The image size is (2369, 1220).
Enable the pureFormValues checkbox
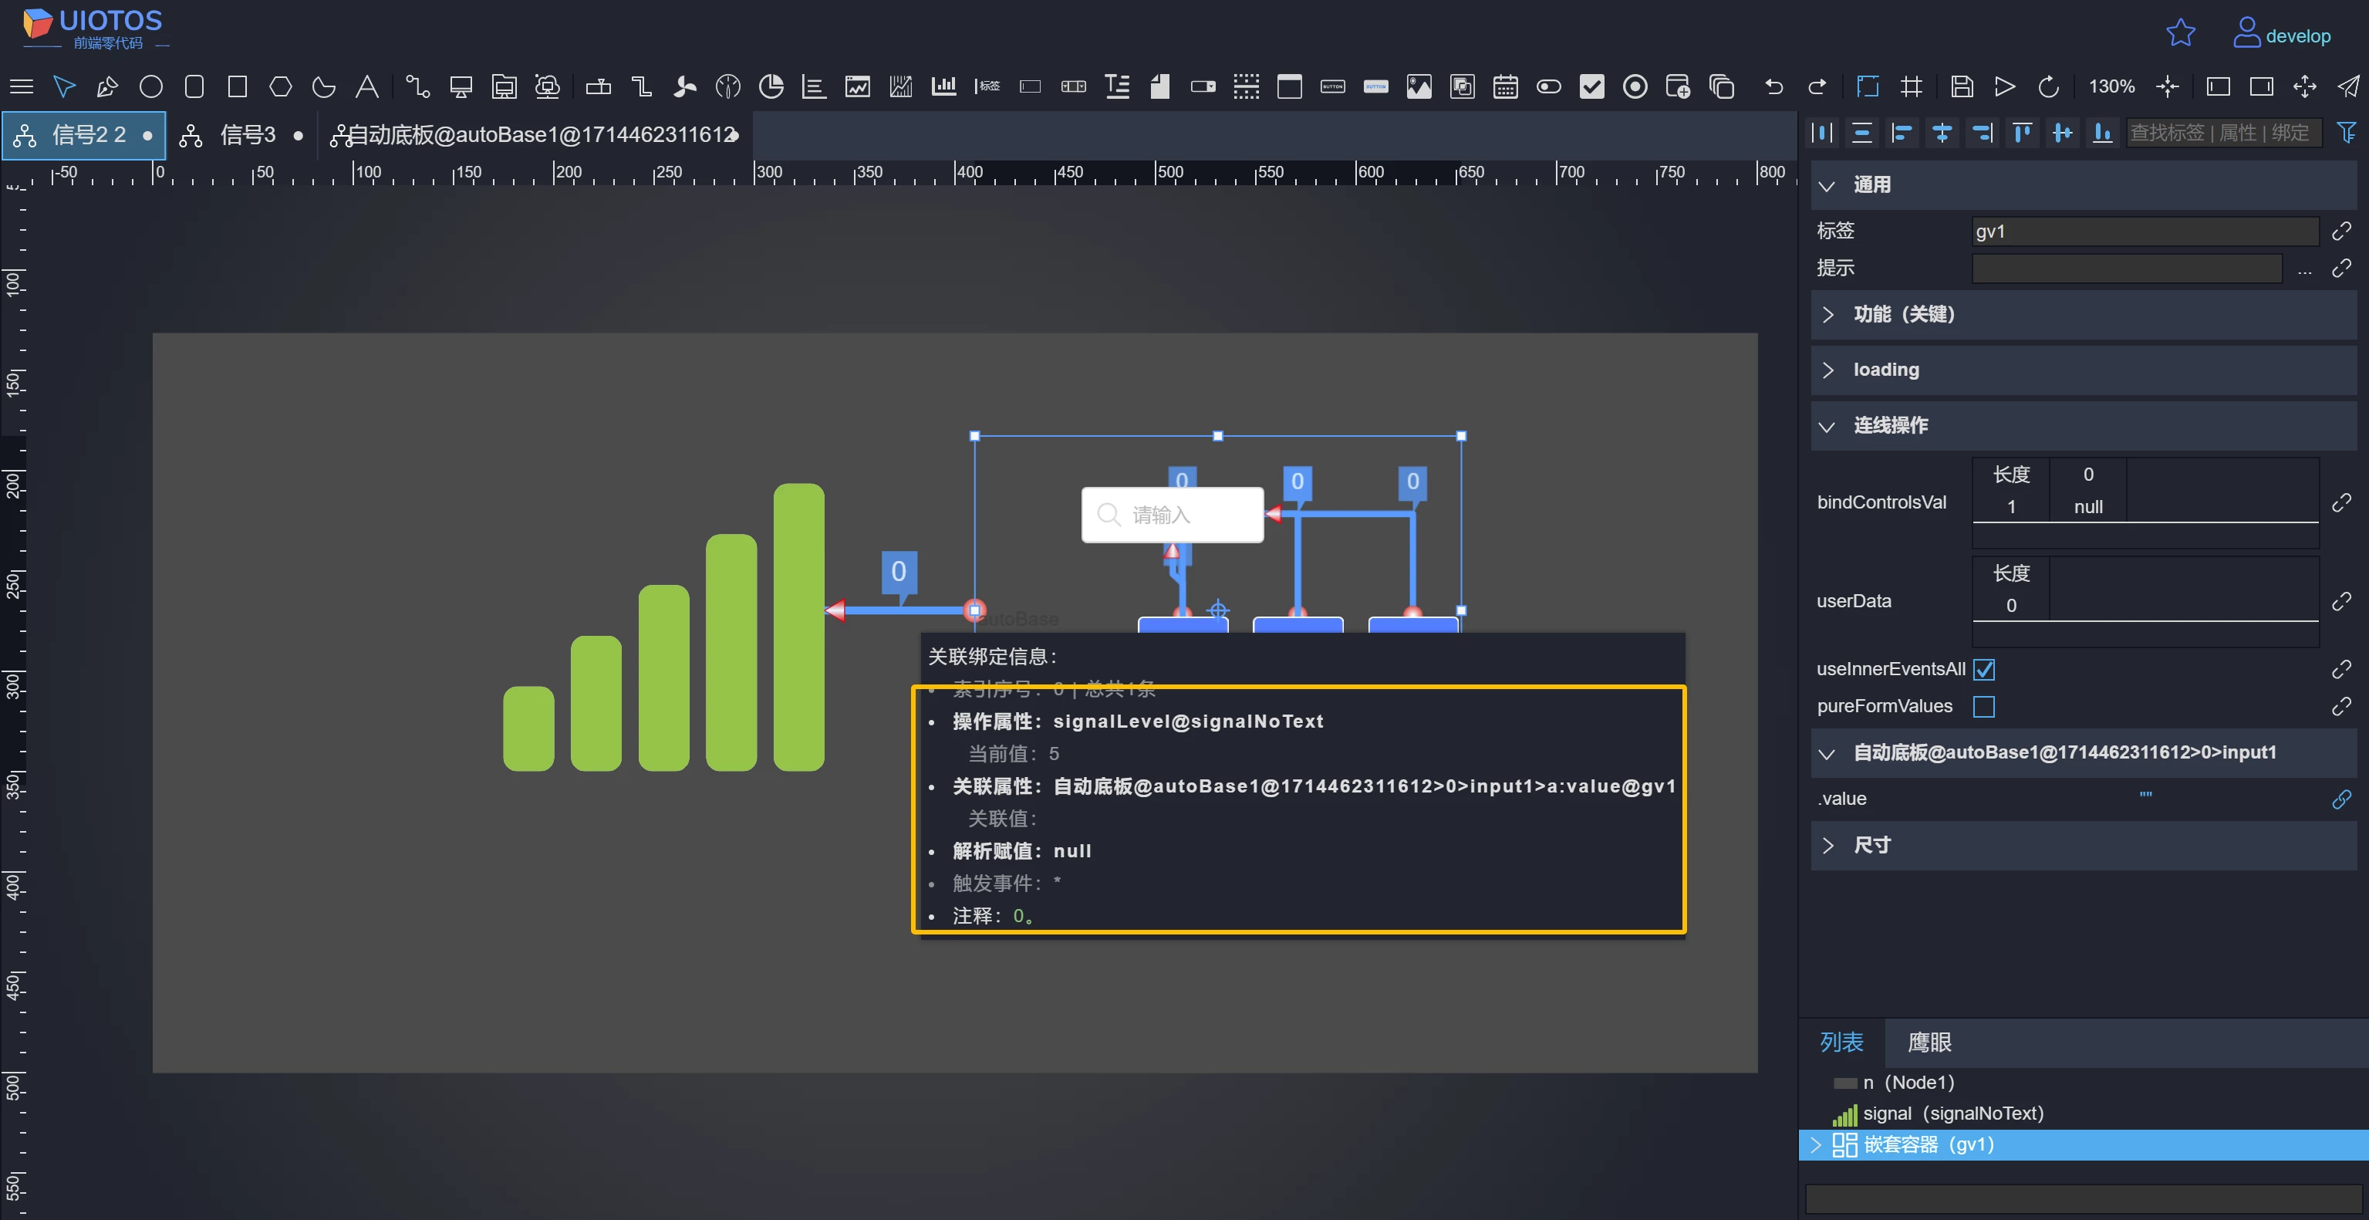point(1985,707)
